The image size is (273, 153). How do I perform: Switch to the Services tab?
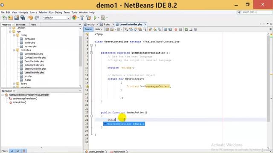tap(20, 25)
